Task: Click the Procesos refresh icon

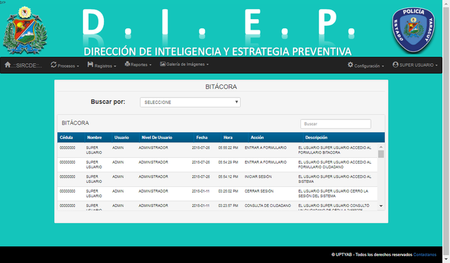Action: (54, 65)
